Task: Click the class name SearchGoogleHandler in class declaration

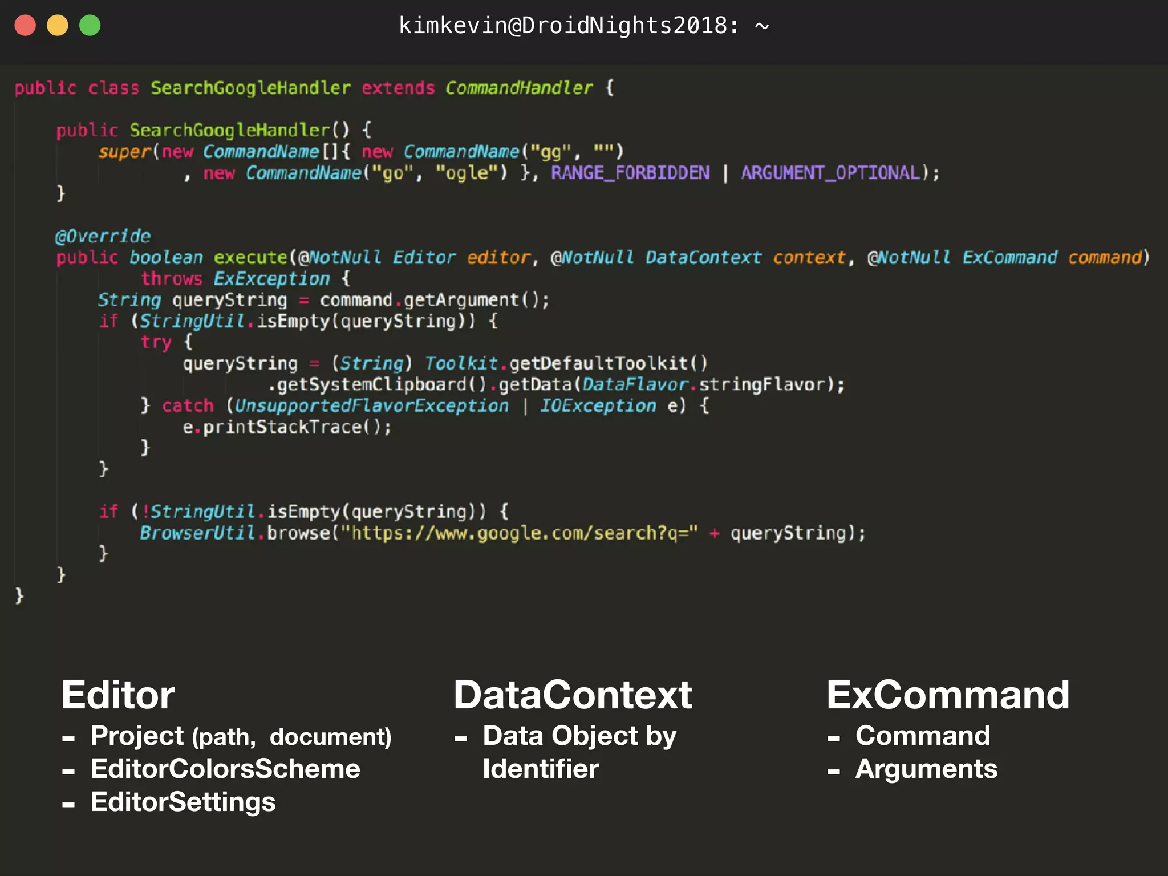Action: coord(250,88)
